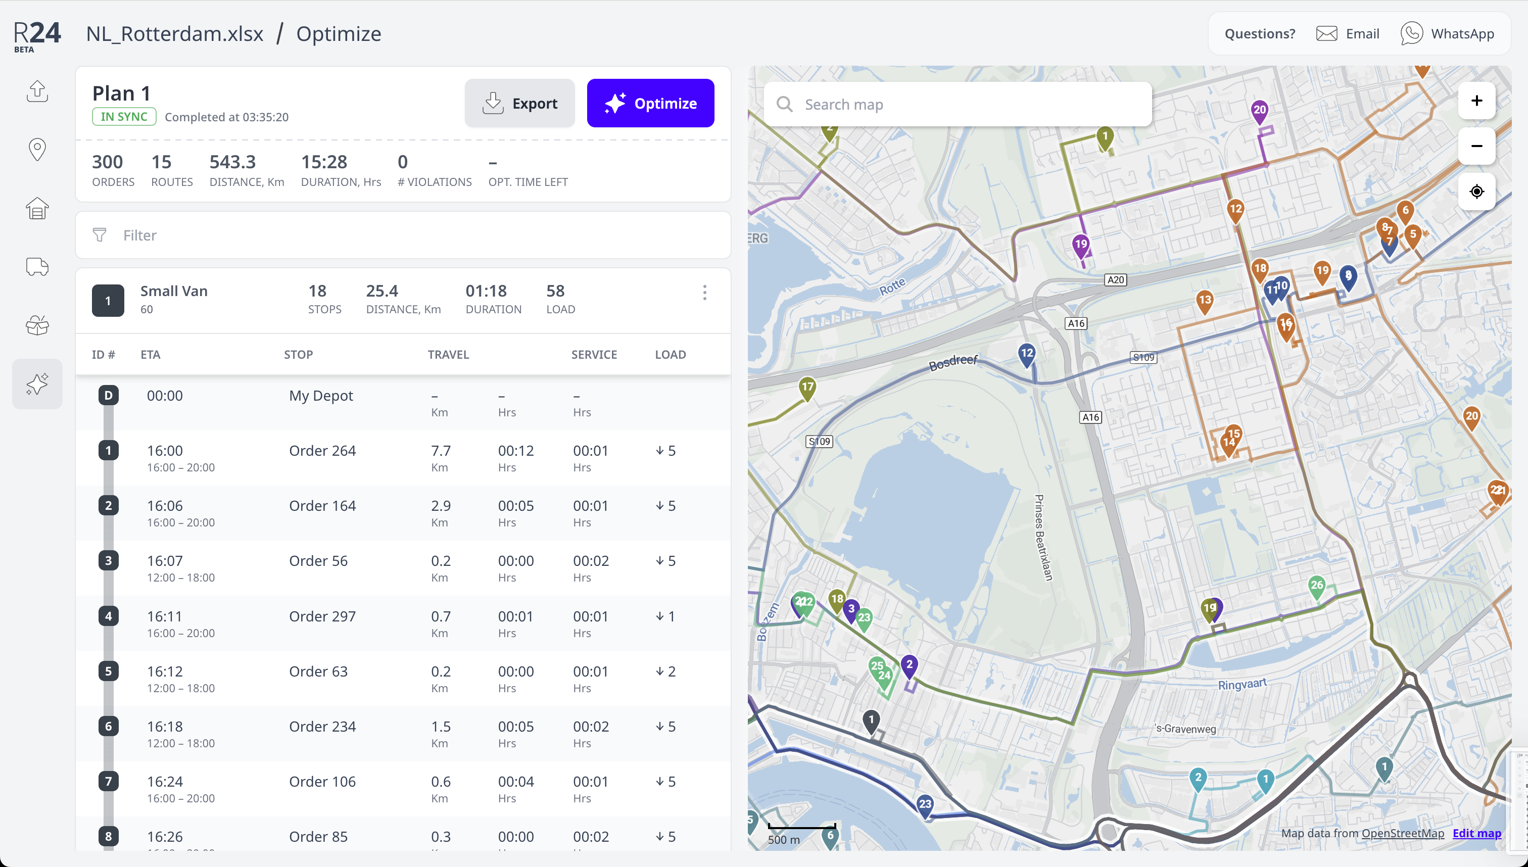Click stop number 7 badge for Order 106

(108, 781)
